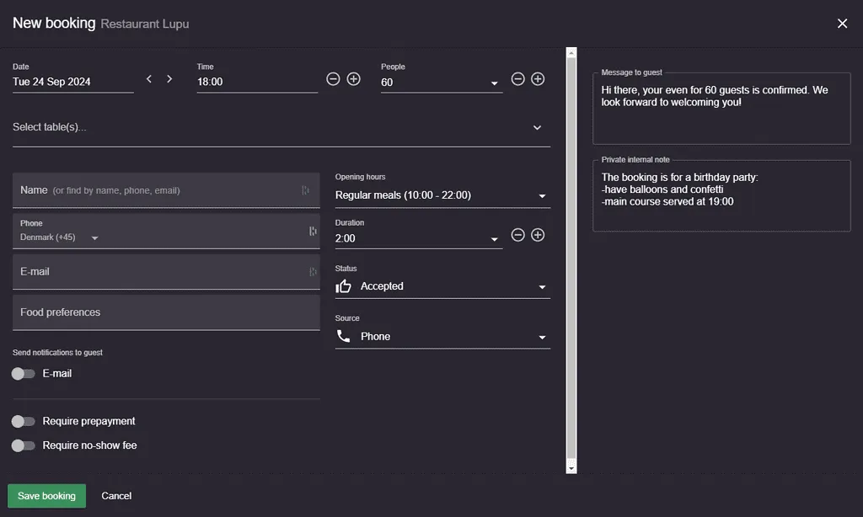The image size is (863, 517).
Task: Click the Private internal note text area
Action: pyautogui.click(x=721, y=196)
